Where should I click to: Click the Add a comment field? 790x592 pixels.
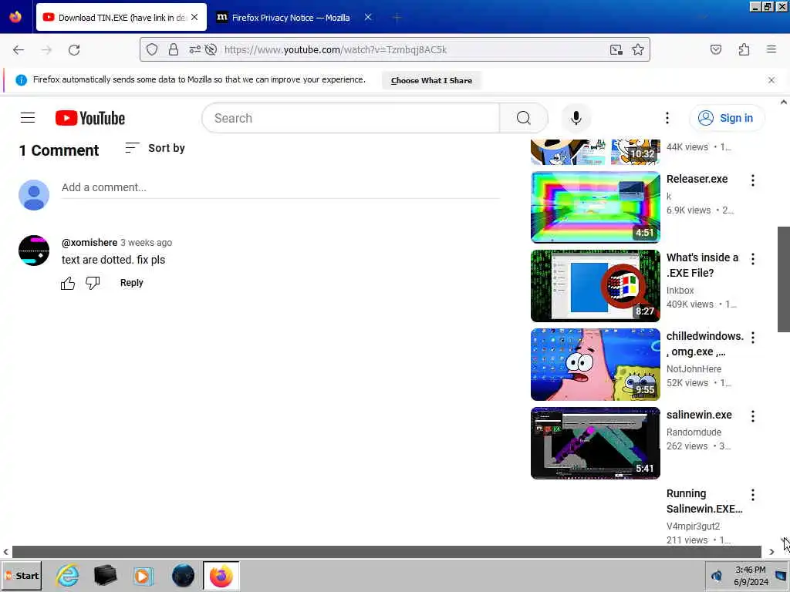[281, 187]
